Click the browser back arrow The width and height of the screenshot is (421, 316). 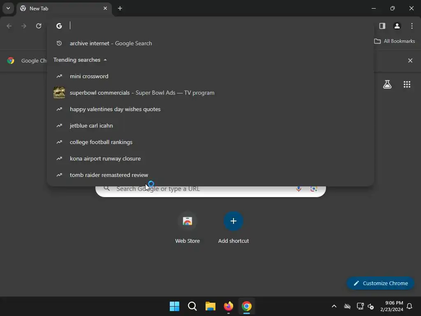point(9,26)
